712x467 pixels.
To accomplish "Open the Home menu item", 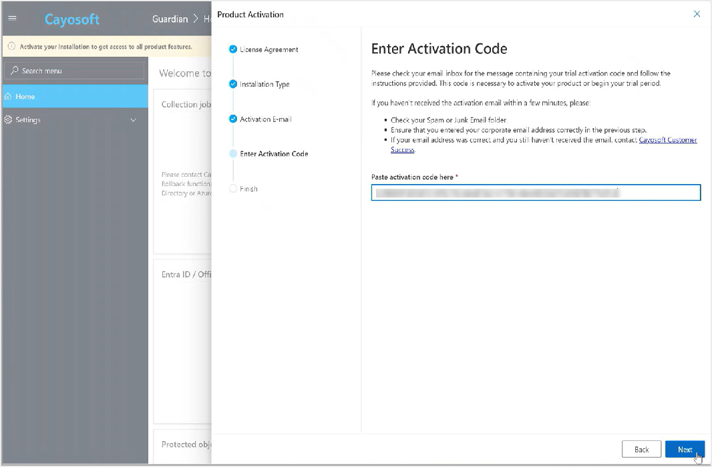I will point(75,96).
